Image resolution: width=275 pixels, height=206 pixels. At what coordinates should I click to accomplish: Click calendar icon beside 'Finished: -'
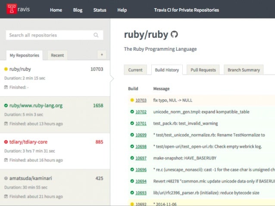6,87
